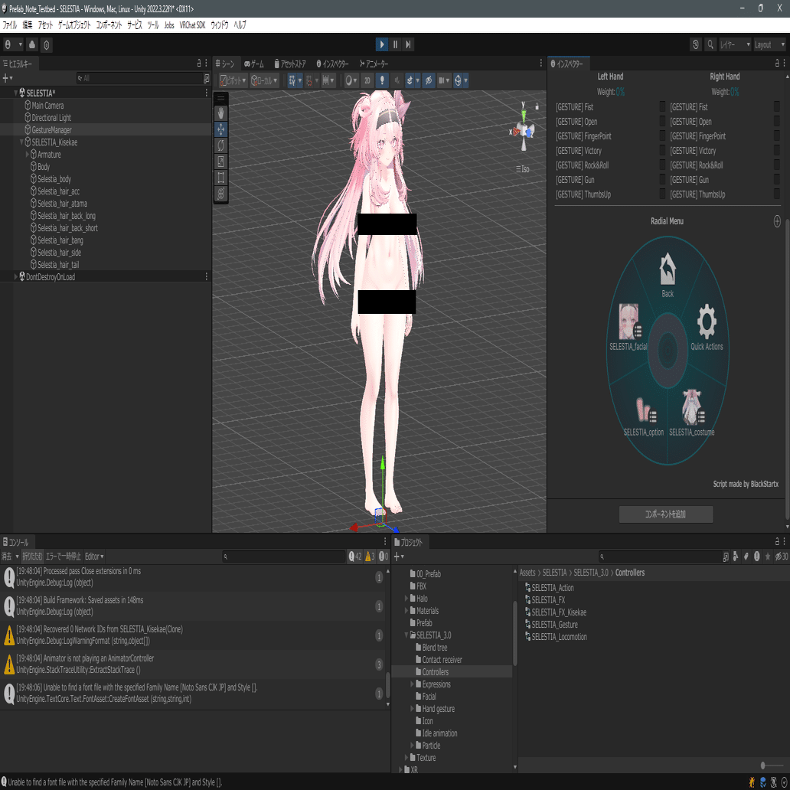Open the console Editor dropdown
Viewport: 790px width, 790px height.
click(x=94, y=557)
